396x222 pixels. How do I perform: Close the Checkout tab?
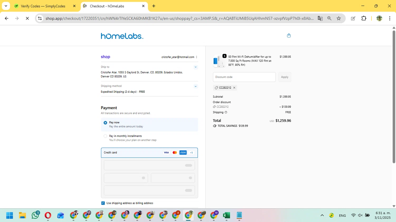point(143,6)
